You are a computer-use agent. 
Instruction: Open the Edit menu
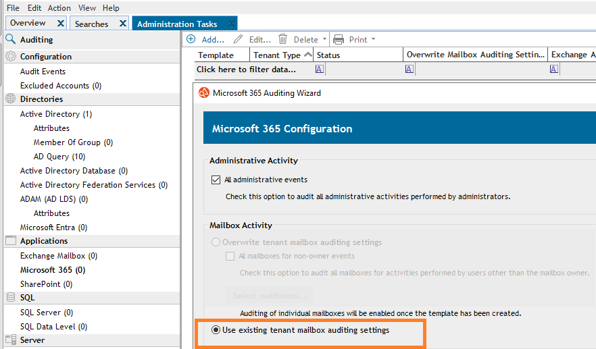click(x=34, y=7)
